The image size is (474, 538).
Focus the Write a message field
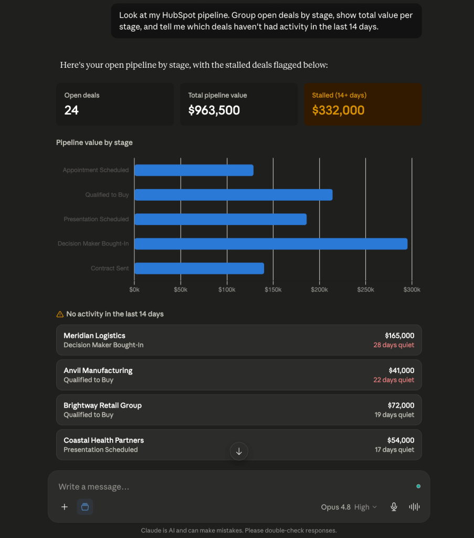point(233,487)
